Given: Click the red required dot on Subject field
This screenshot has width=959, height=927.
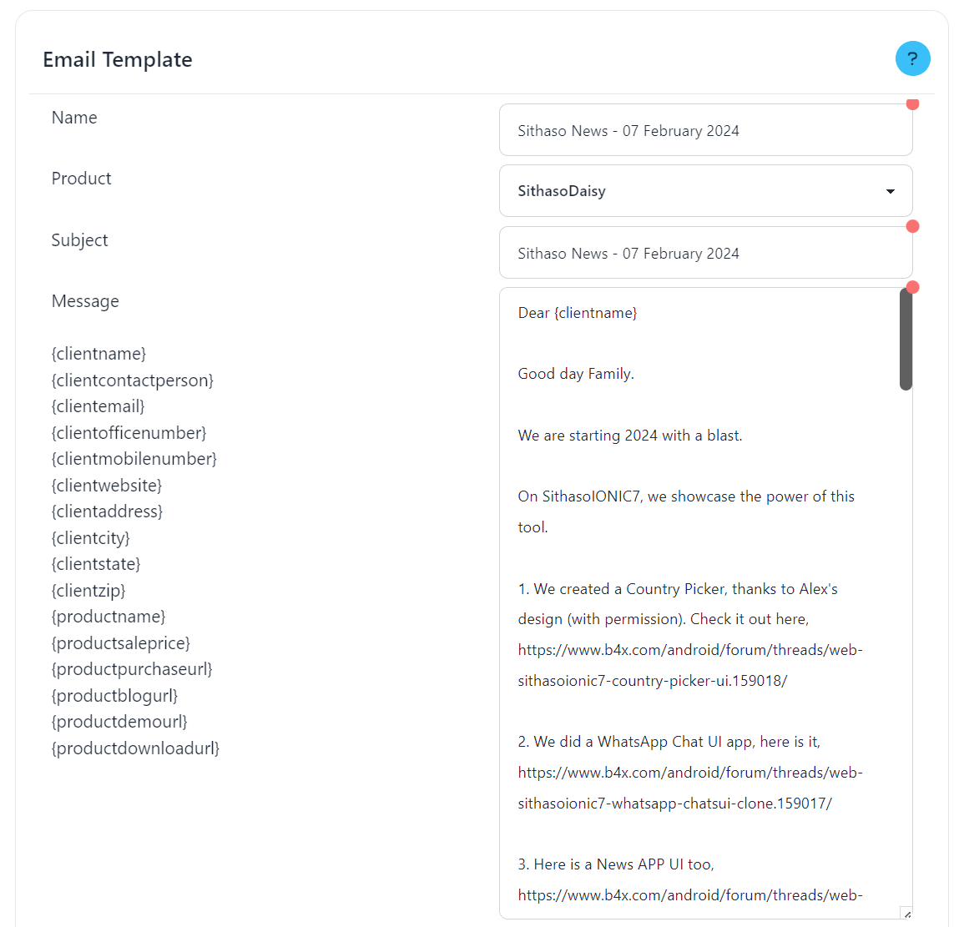Looking at the screenshot, I should click(912, 226).
